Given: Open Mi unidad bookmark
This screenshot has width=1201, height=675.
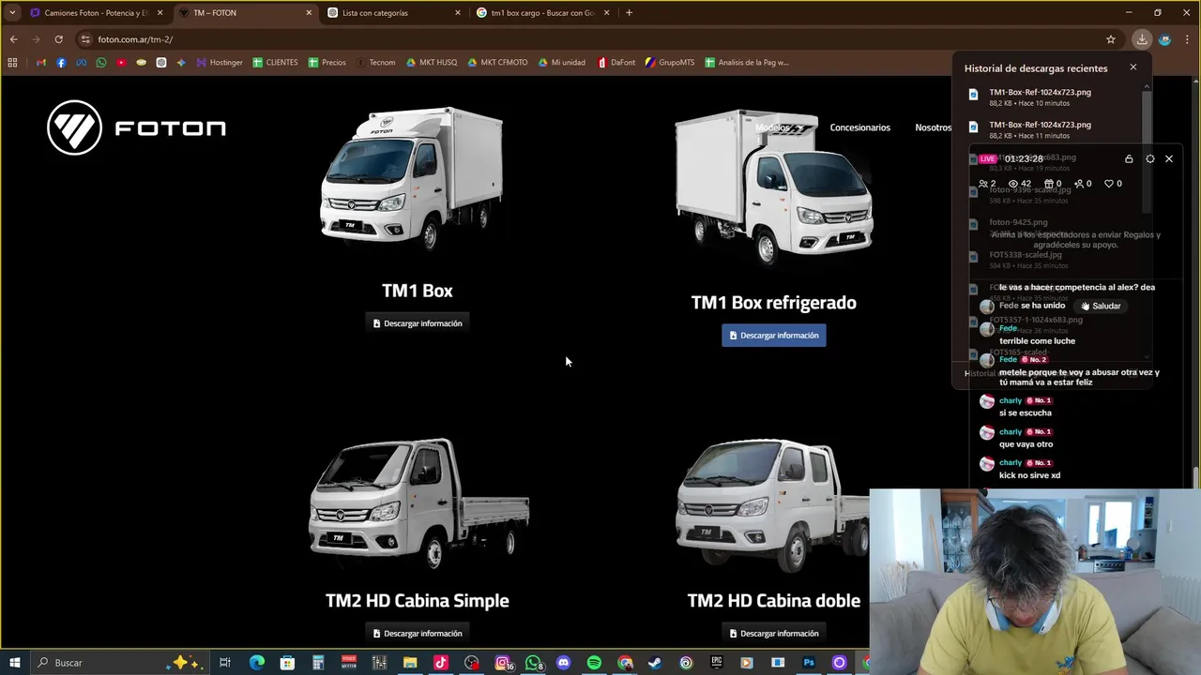Looking at the screenshot, I should pyautogui.click(x=561, y=63).
